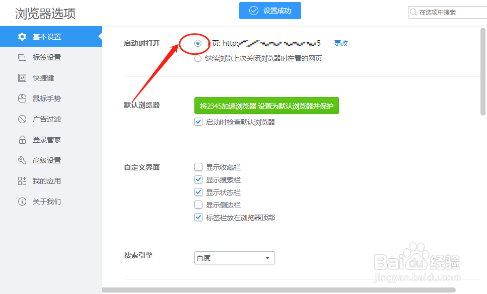This screenshot has height=294, width=487.
Task: Select the 主页 startup radio button
Action: [198, 43]
